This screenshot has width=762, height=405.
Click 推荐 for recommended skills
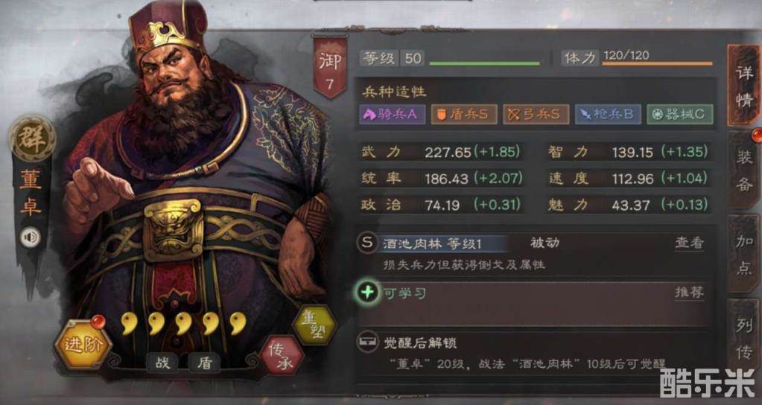coord(689,293)
